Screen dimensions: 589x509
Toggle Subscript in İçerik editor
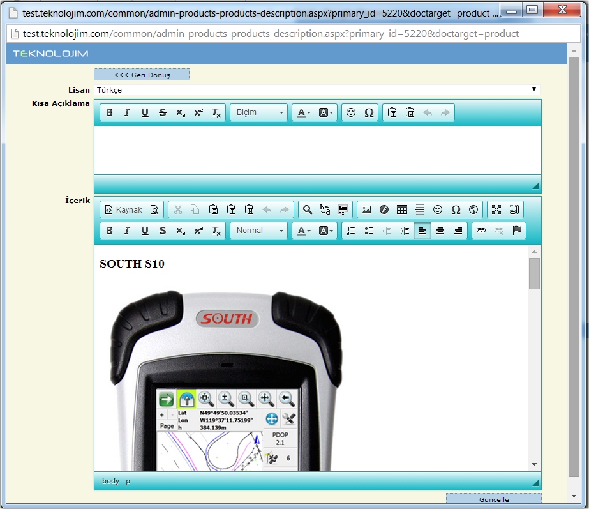click(181, 231)
